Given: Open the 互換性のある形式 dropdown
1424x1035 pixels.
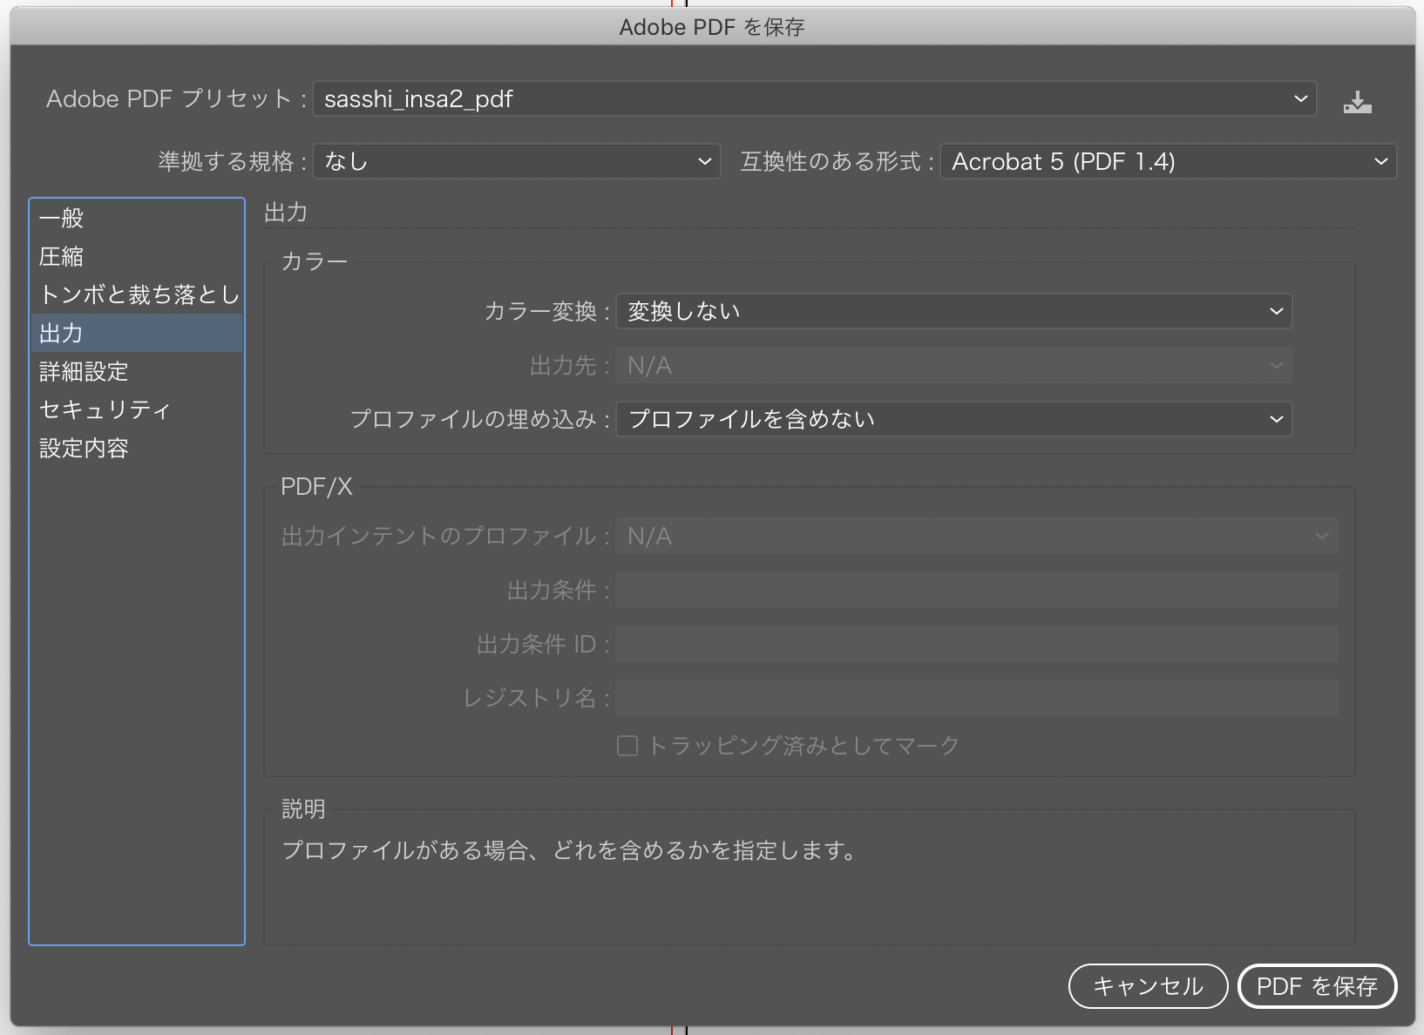Looking at the screenshot, I should point(1168,161).
